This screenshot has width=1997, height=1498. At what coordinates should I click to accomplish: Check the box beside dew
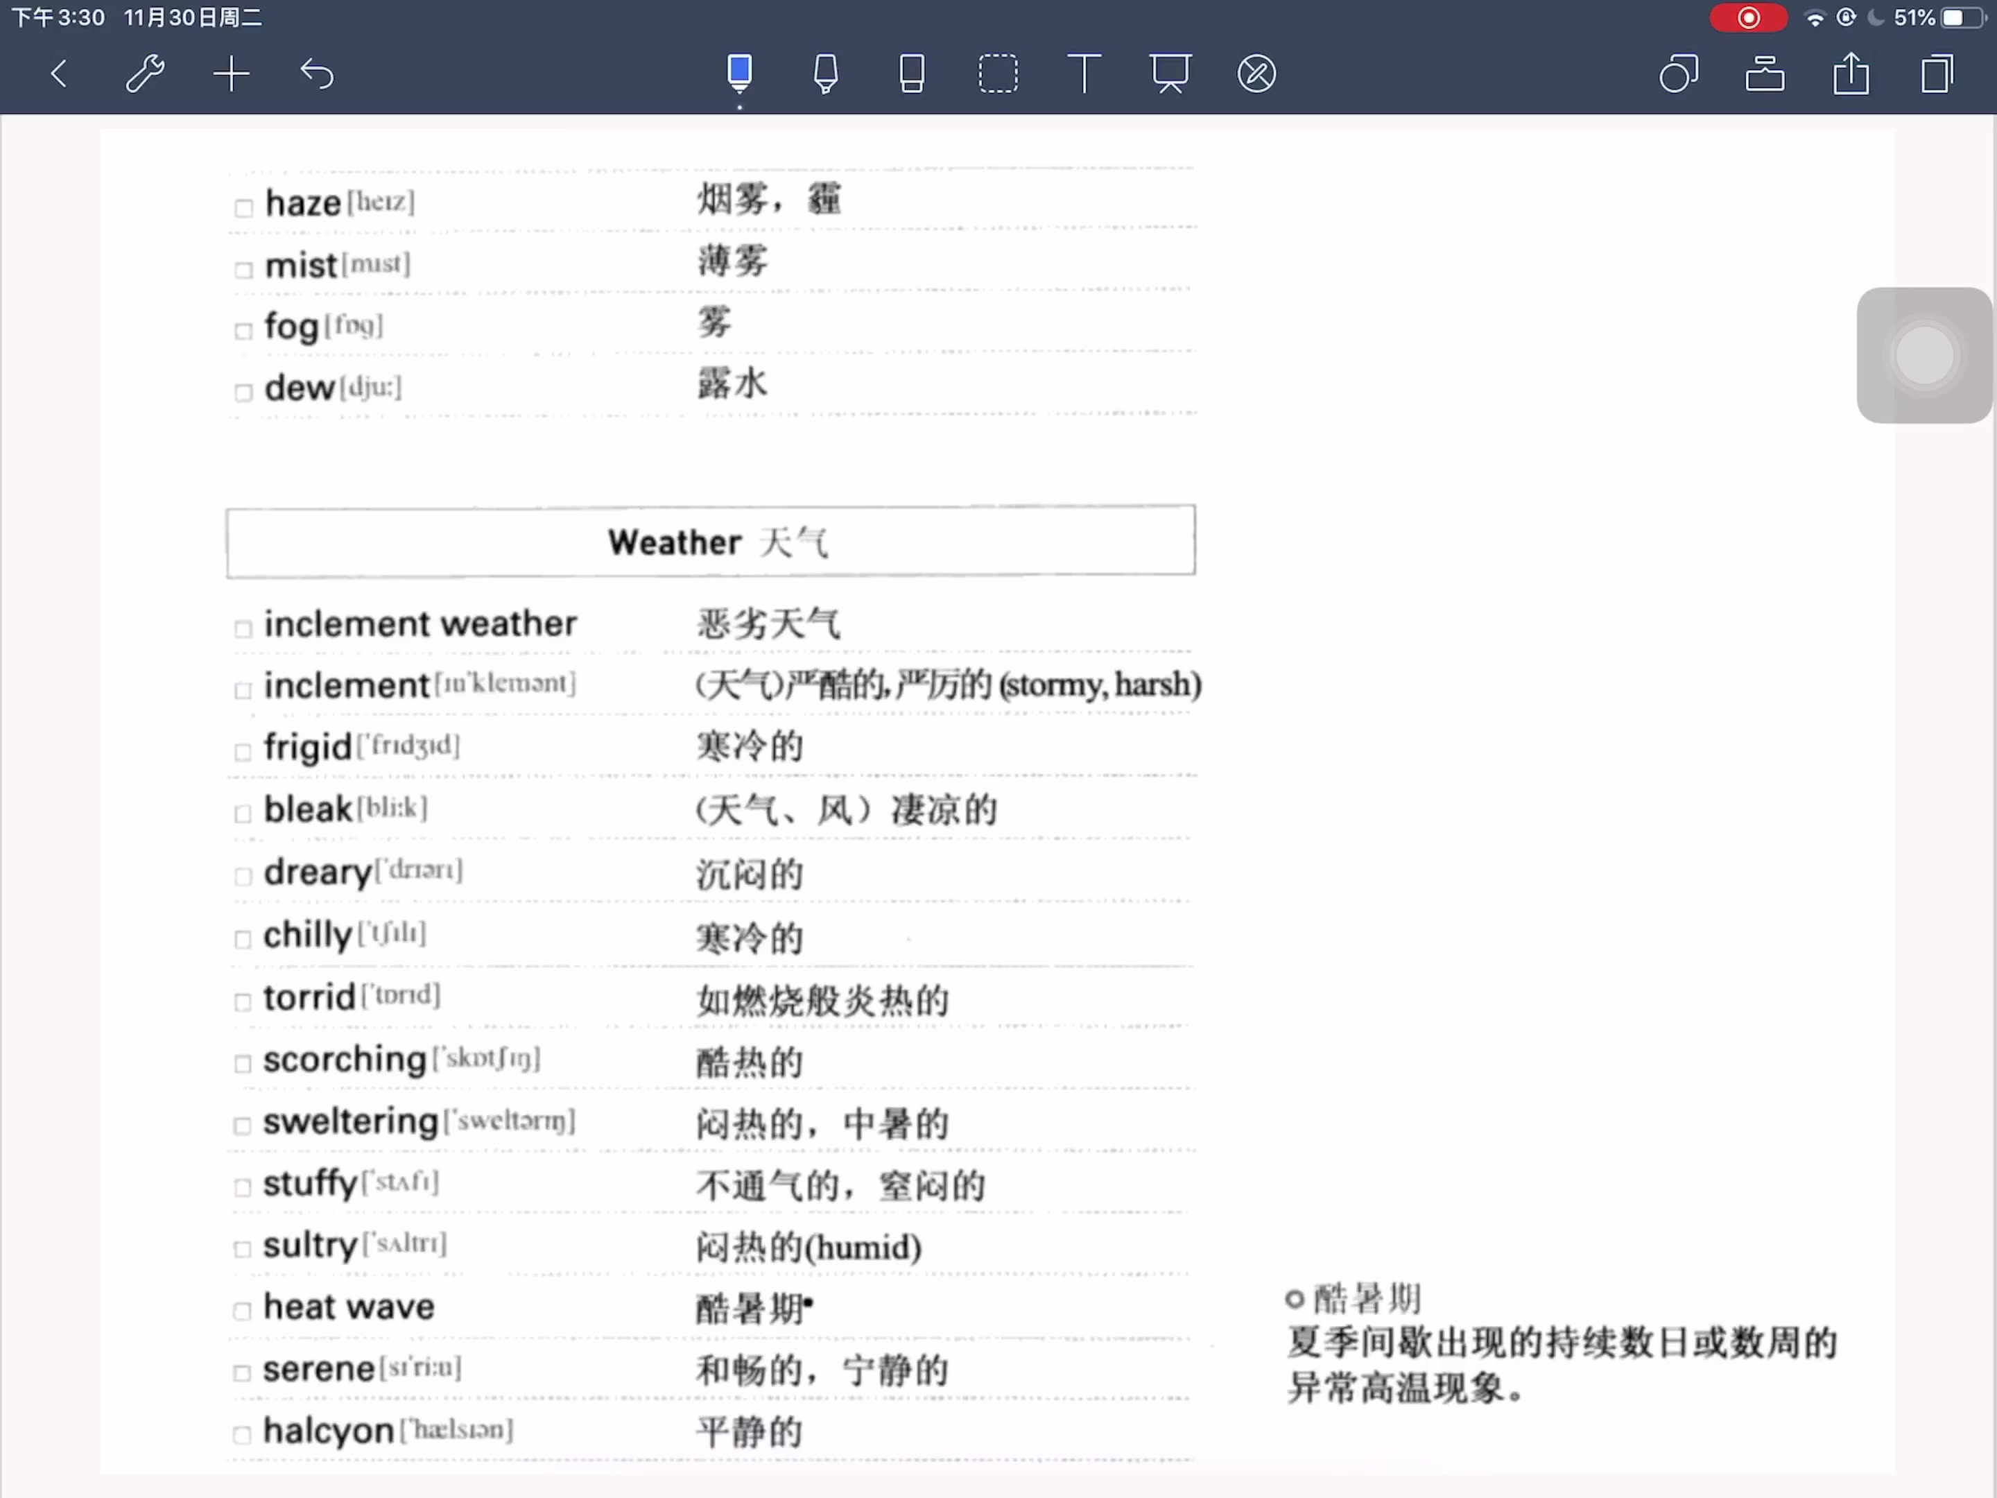244,393
